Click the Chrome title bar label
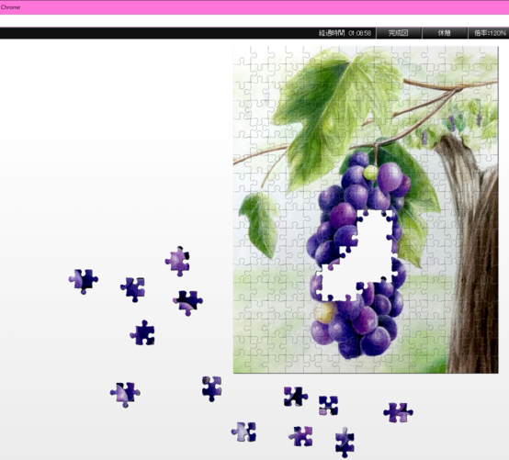 tap(10, 7)
